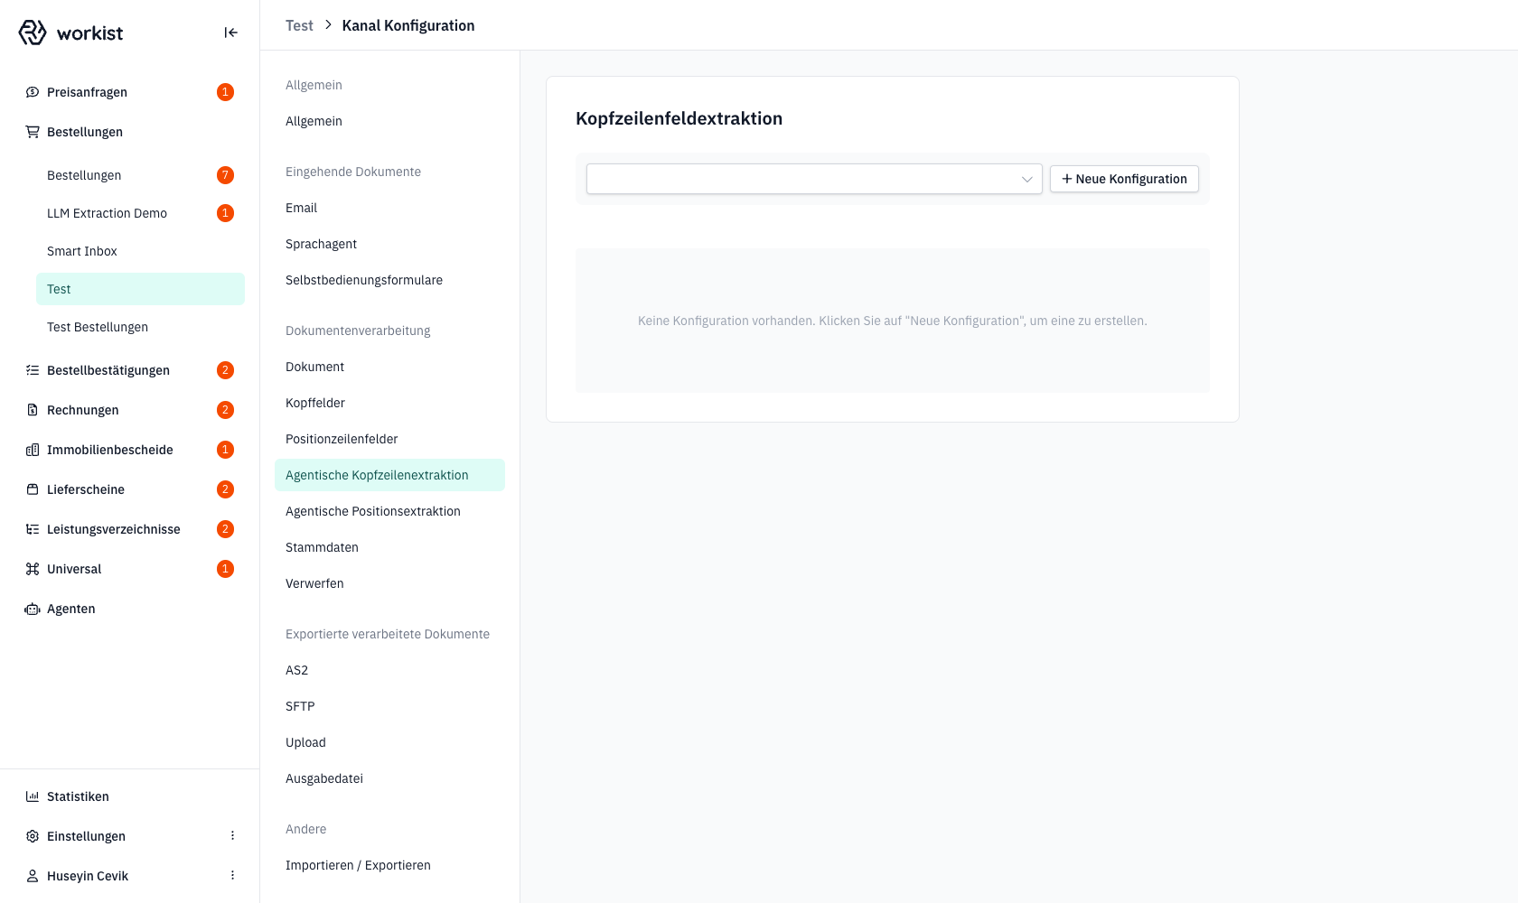Open Huseyin Cevik three-dot menu
The width and height of the screenshot is (1518, 903).
tap(232, 876)
